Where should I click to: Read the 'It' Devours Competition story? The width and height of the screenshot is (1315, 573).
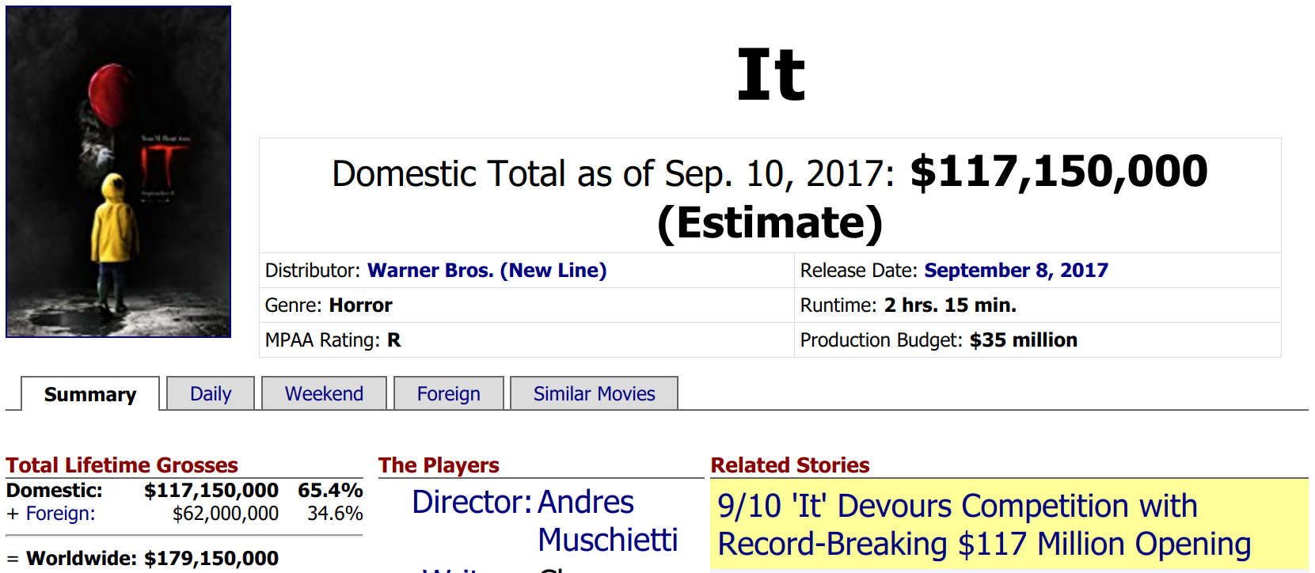(983, 525)
